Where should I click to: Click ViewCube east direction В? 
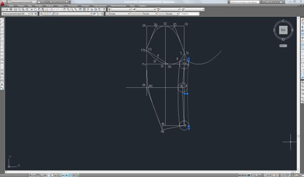[292, 30]
